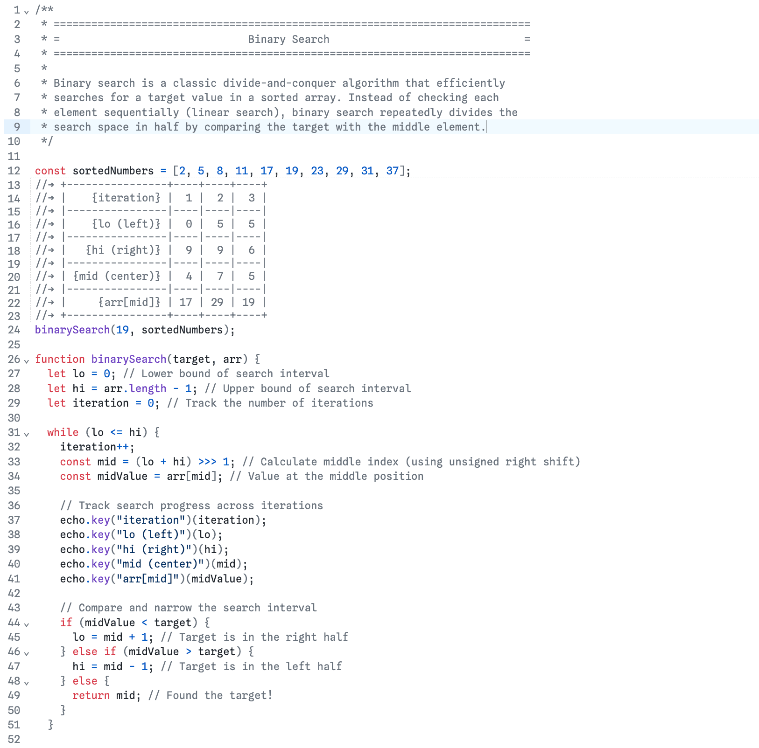Click line number 12 in the gutter
This screenshot has height=748, width=759.
pyautogui.click(x=14, y=171)
